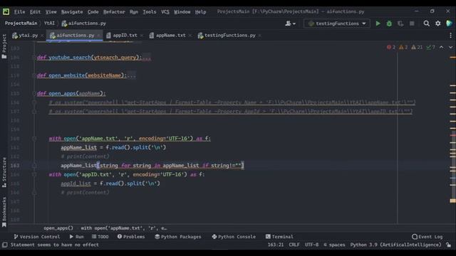Close the appID.txt tab

pos(142,36)
